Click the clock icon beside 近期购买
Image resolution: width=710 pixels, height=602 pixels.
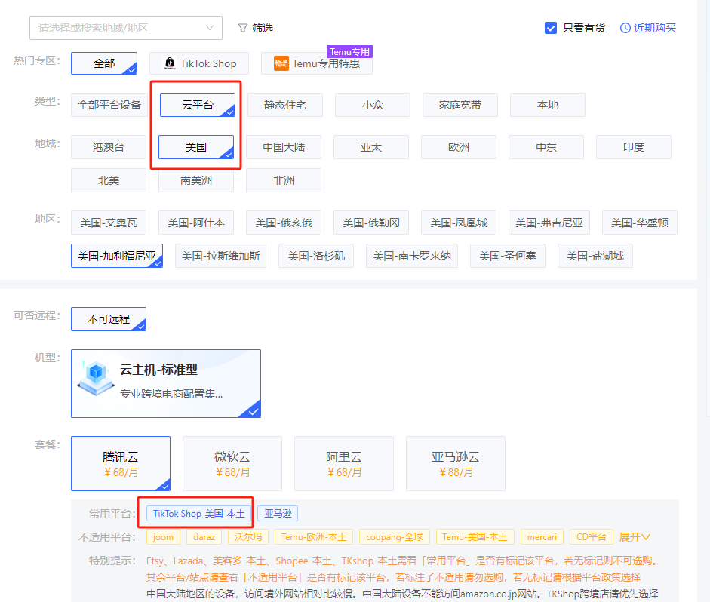(625, 28)
